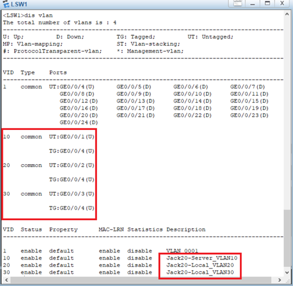Click the LSW1 switch icon in title bar

coord(6,4)
